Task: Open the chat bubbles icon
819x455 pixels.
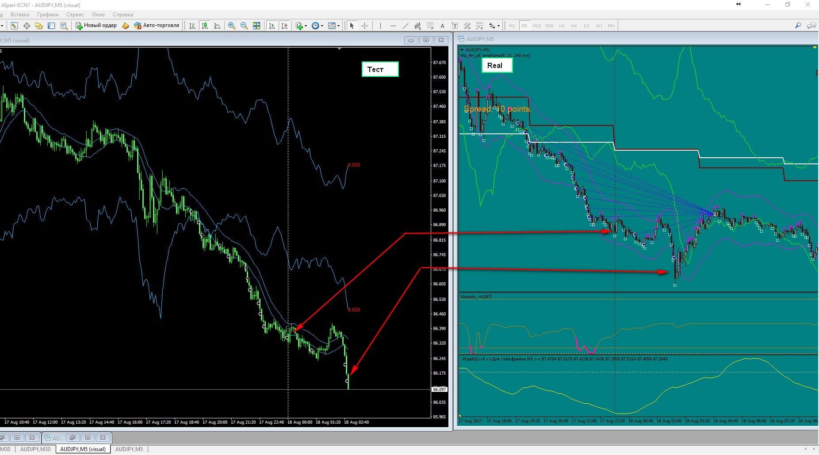Action: tap(811, 26)
